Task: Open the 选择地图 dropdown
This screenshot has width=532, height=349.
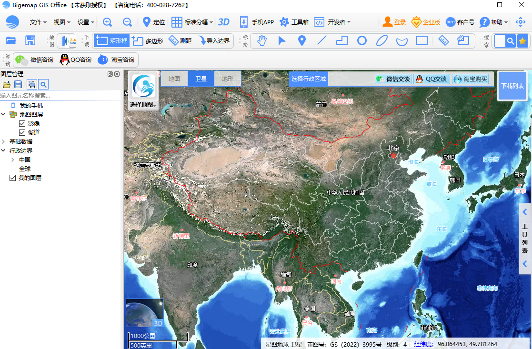Action: click(x=143, y=105)
